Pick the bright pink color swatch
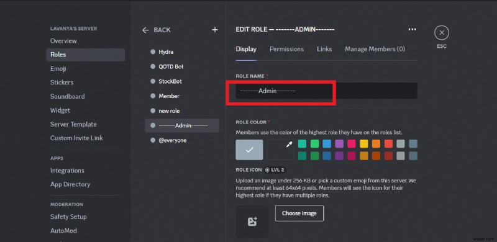Viewport: 497px width, 242px height. [352, 144]
